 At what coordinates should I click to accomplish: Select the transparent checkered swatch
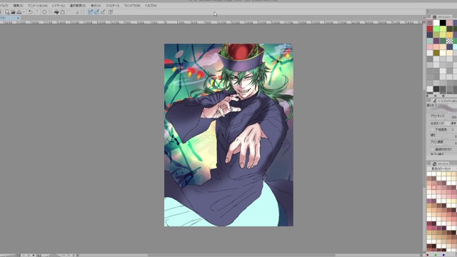coord(450,41)
